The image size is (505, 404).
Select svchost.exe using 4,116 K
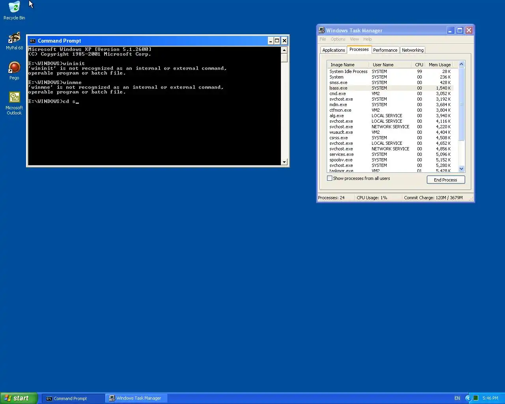tap(390, 121)
